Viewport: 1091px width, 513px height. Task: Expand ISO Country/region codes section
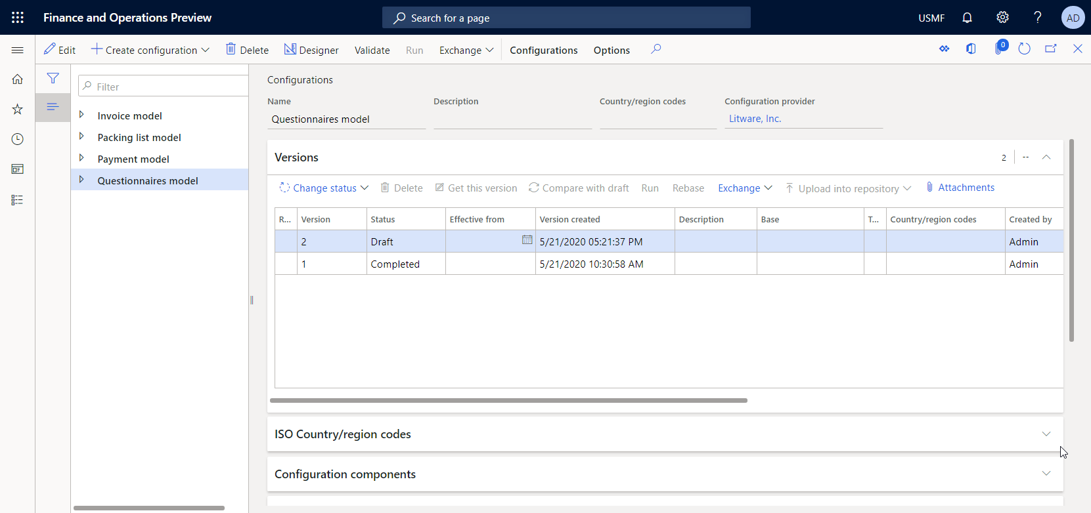pos(1046,434)
